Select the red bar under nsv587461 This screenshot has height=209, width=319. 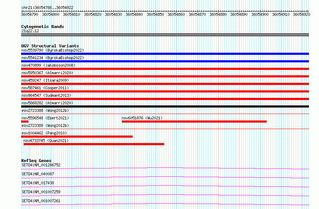click(165, 91)
